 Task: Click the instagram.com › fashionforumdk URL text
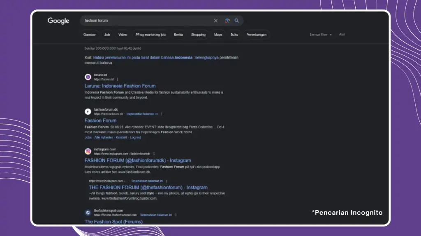click(122, 154)
